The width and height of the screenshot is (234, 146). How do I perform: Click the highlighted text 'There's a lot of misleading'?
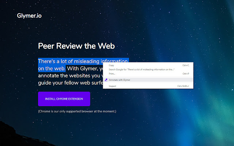(69, 61)
